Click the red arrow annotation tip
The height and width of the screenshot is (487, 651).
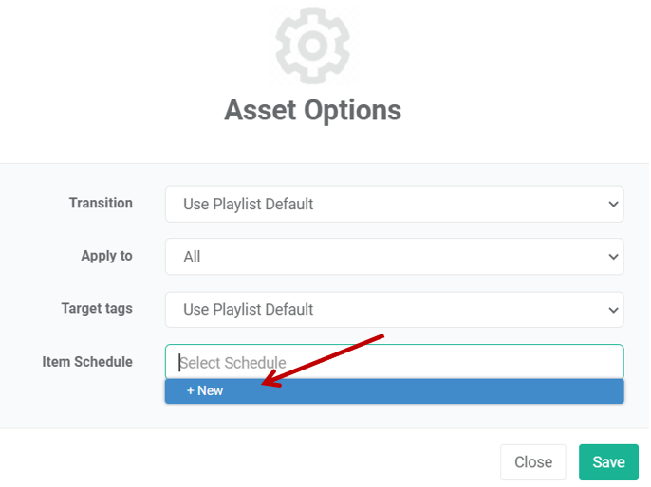pos(264,384)
